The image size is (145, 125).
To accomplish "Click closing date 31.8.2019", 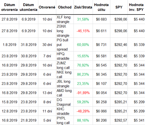I will 28,45.
